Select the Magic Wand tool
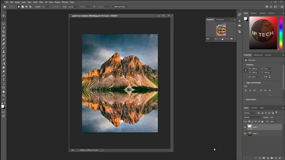 tap(4, 28)
